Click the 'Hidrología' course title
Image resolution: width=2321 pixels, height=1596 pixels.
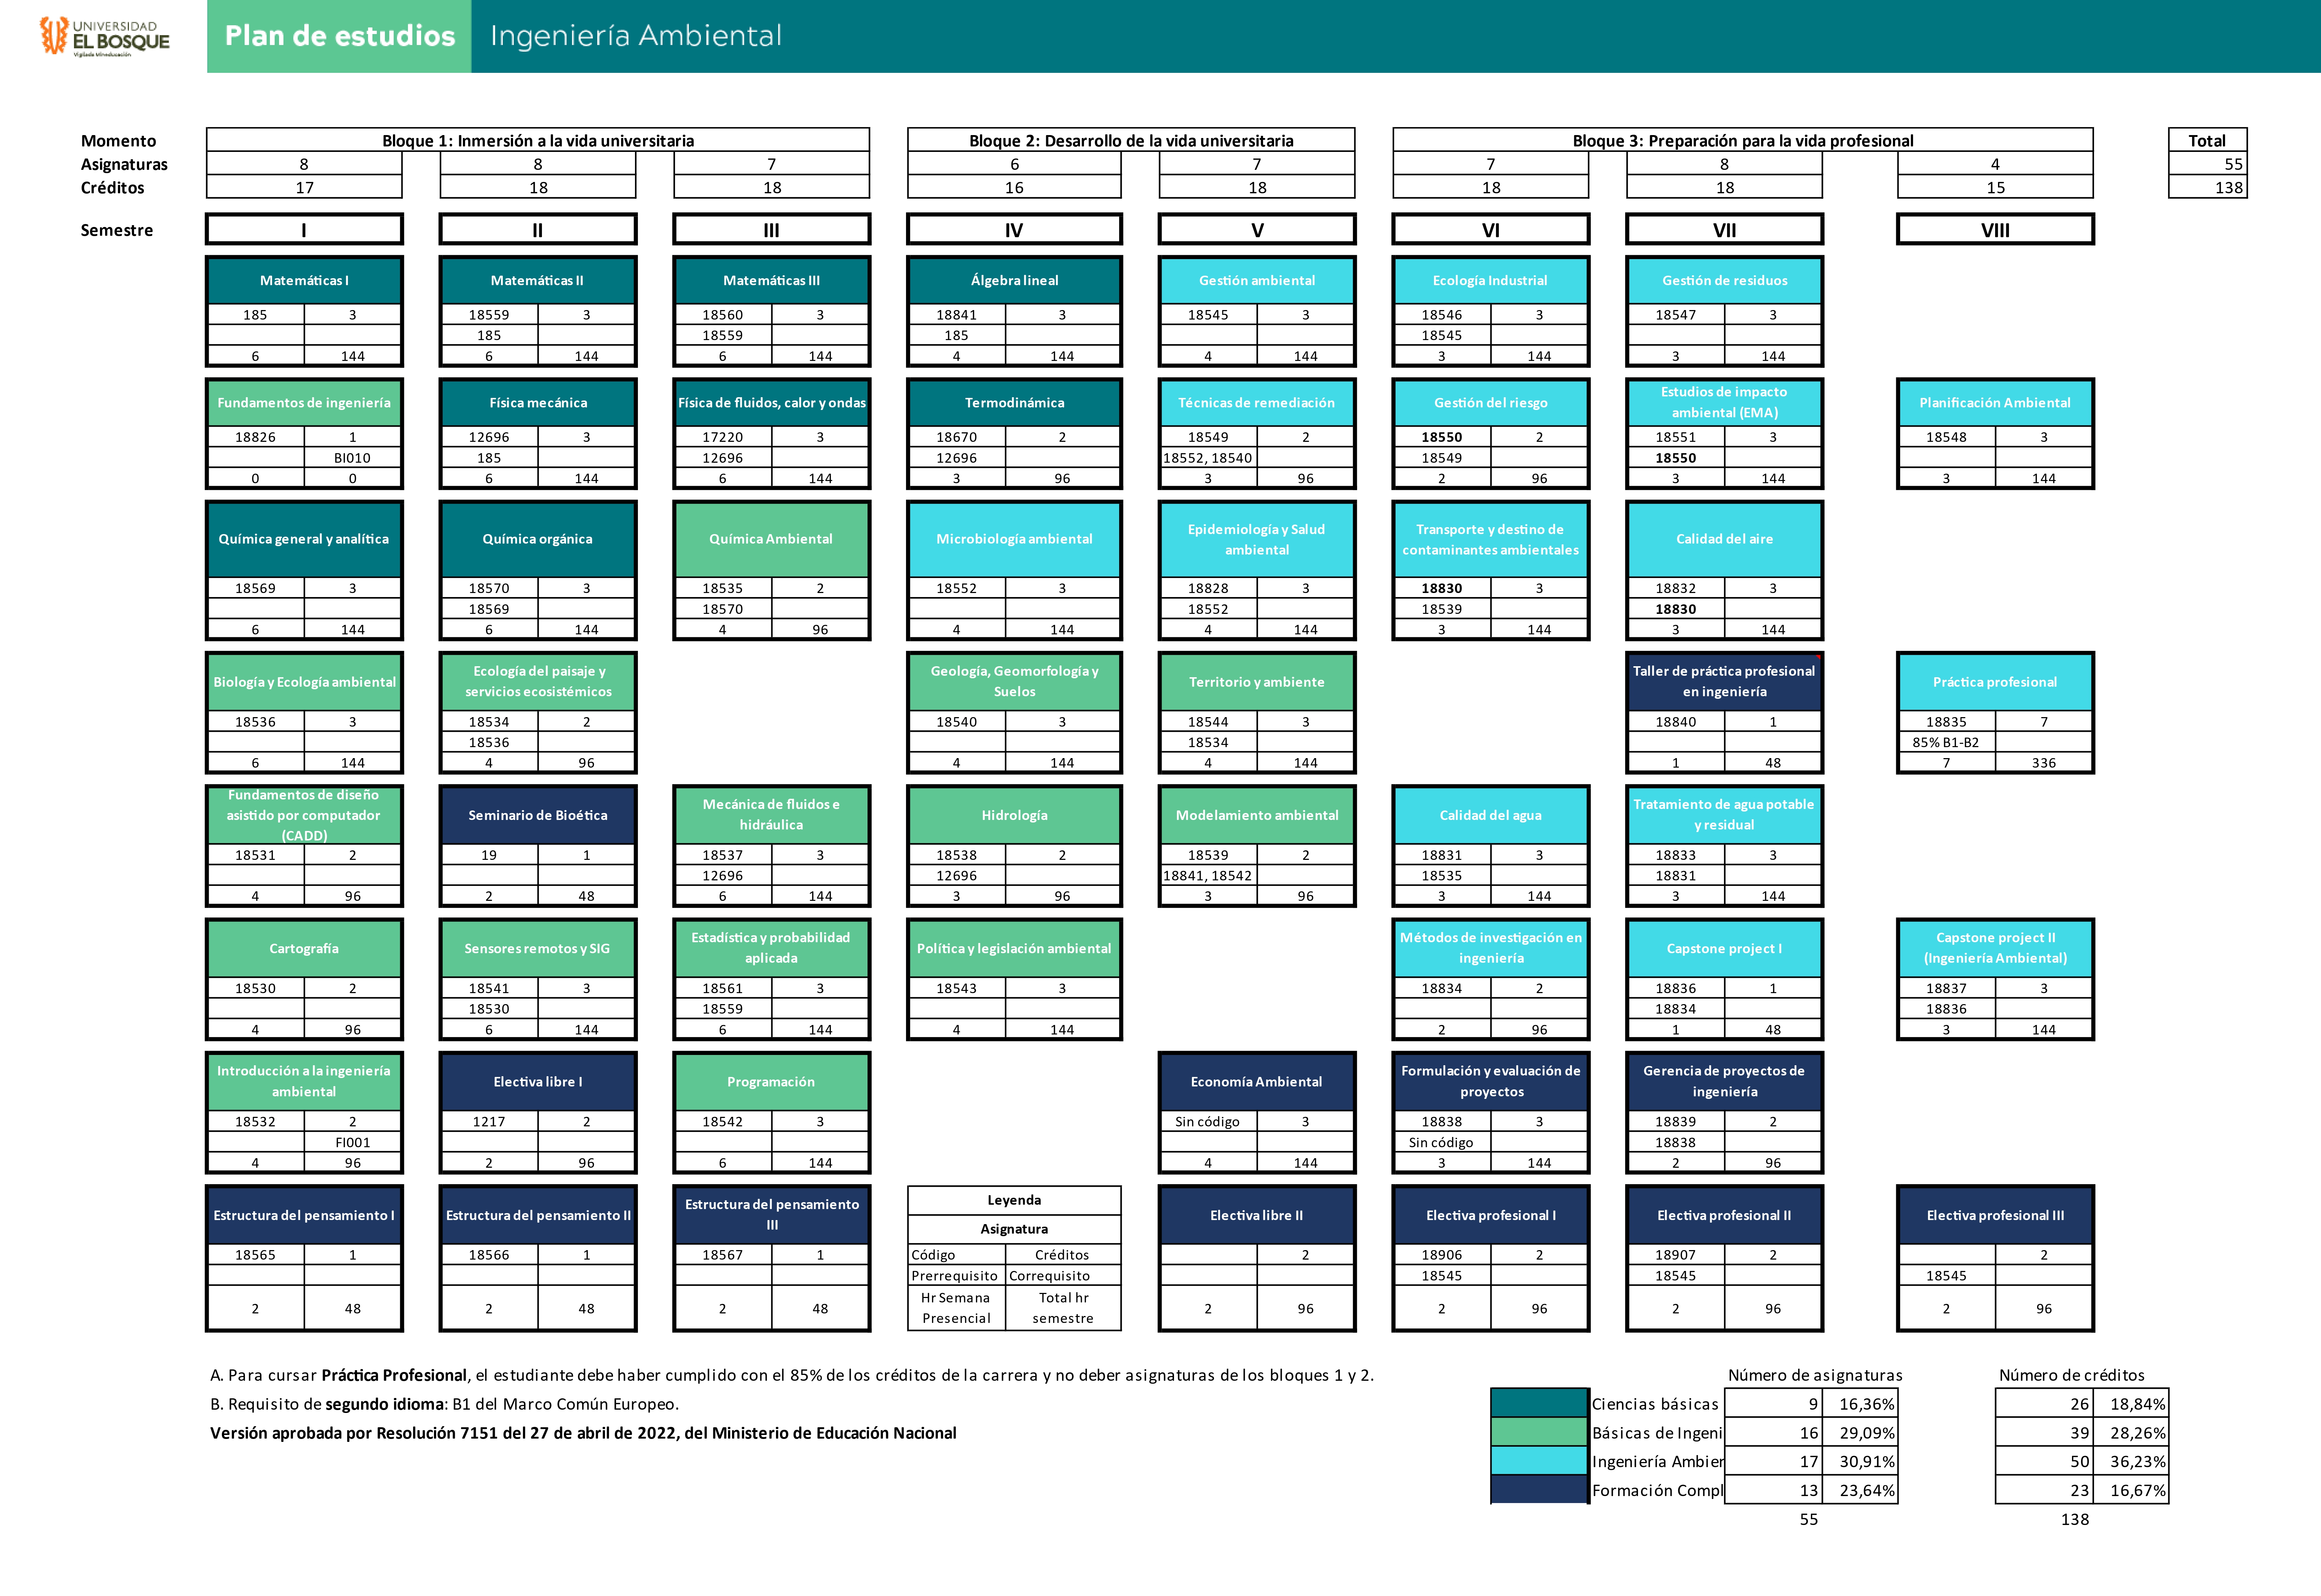click(1014, 815)
